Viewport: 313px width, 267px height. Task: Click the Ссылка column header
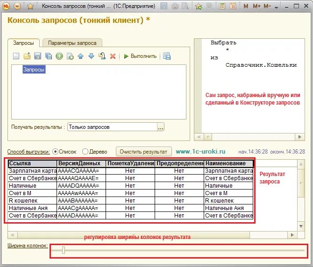tap(33, 163)
